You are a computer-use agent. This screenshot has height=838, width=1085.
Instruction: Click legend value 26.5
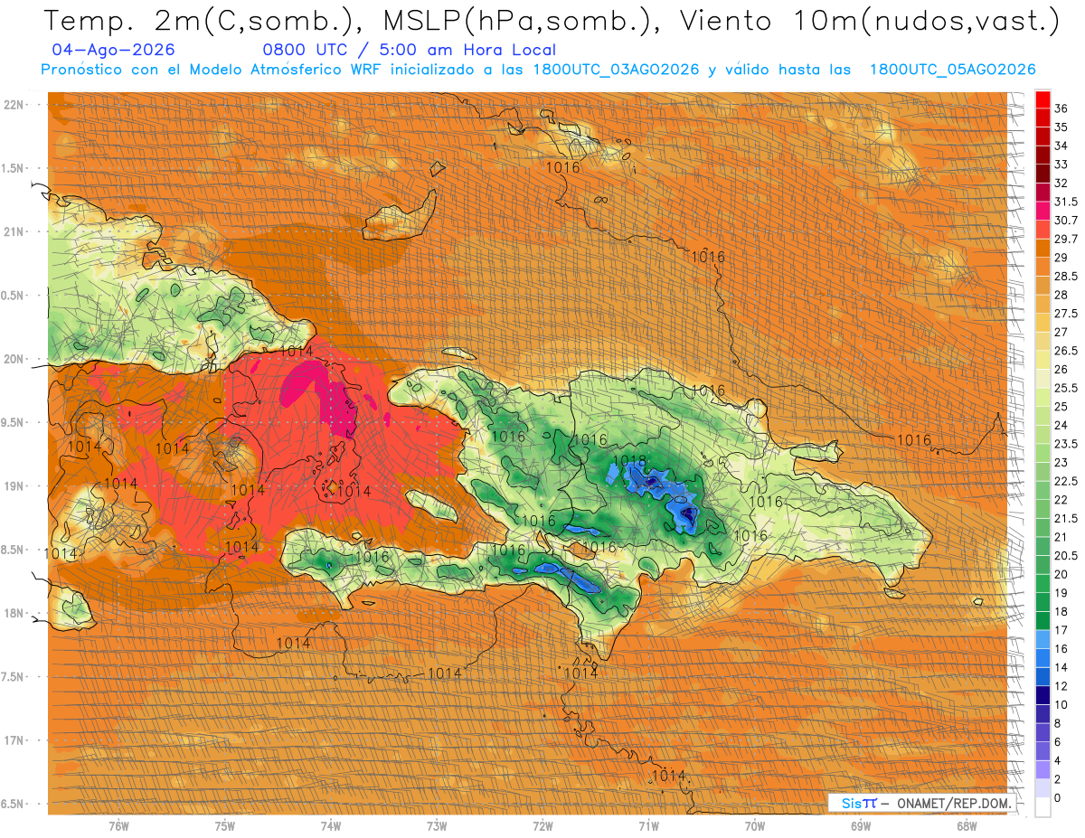[x=1065, y=351]
